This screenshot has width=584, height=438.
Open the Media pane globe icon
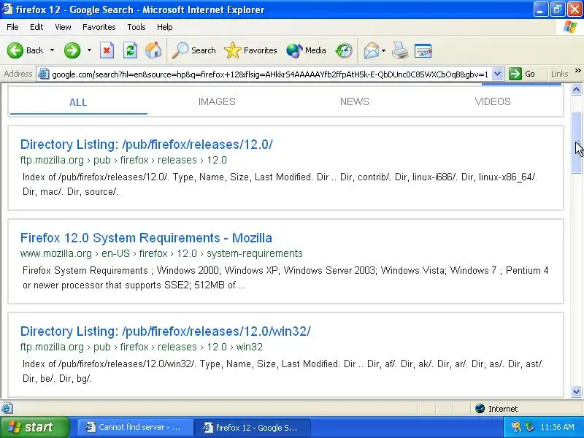(x=294, y=50)
